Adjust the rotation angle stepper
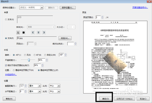Viewport: 152px width, 103px height. pos(65,55)
